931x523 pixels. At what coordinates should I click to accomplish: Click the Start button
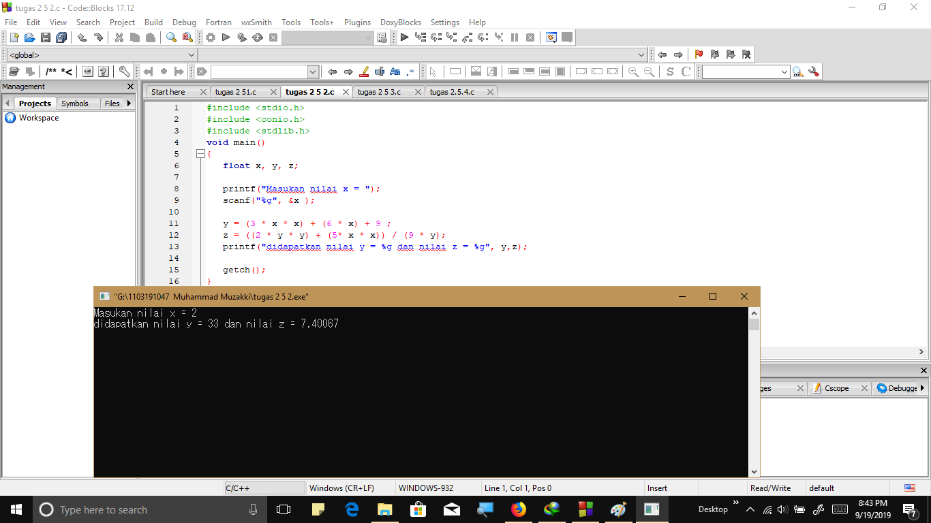coord(16,509)
